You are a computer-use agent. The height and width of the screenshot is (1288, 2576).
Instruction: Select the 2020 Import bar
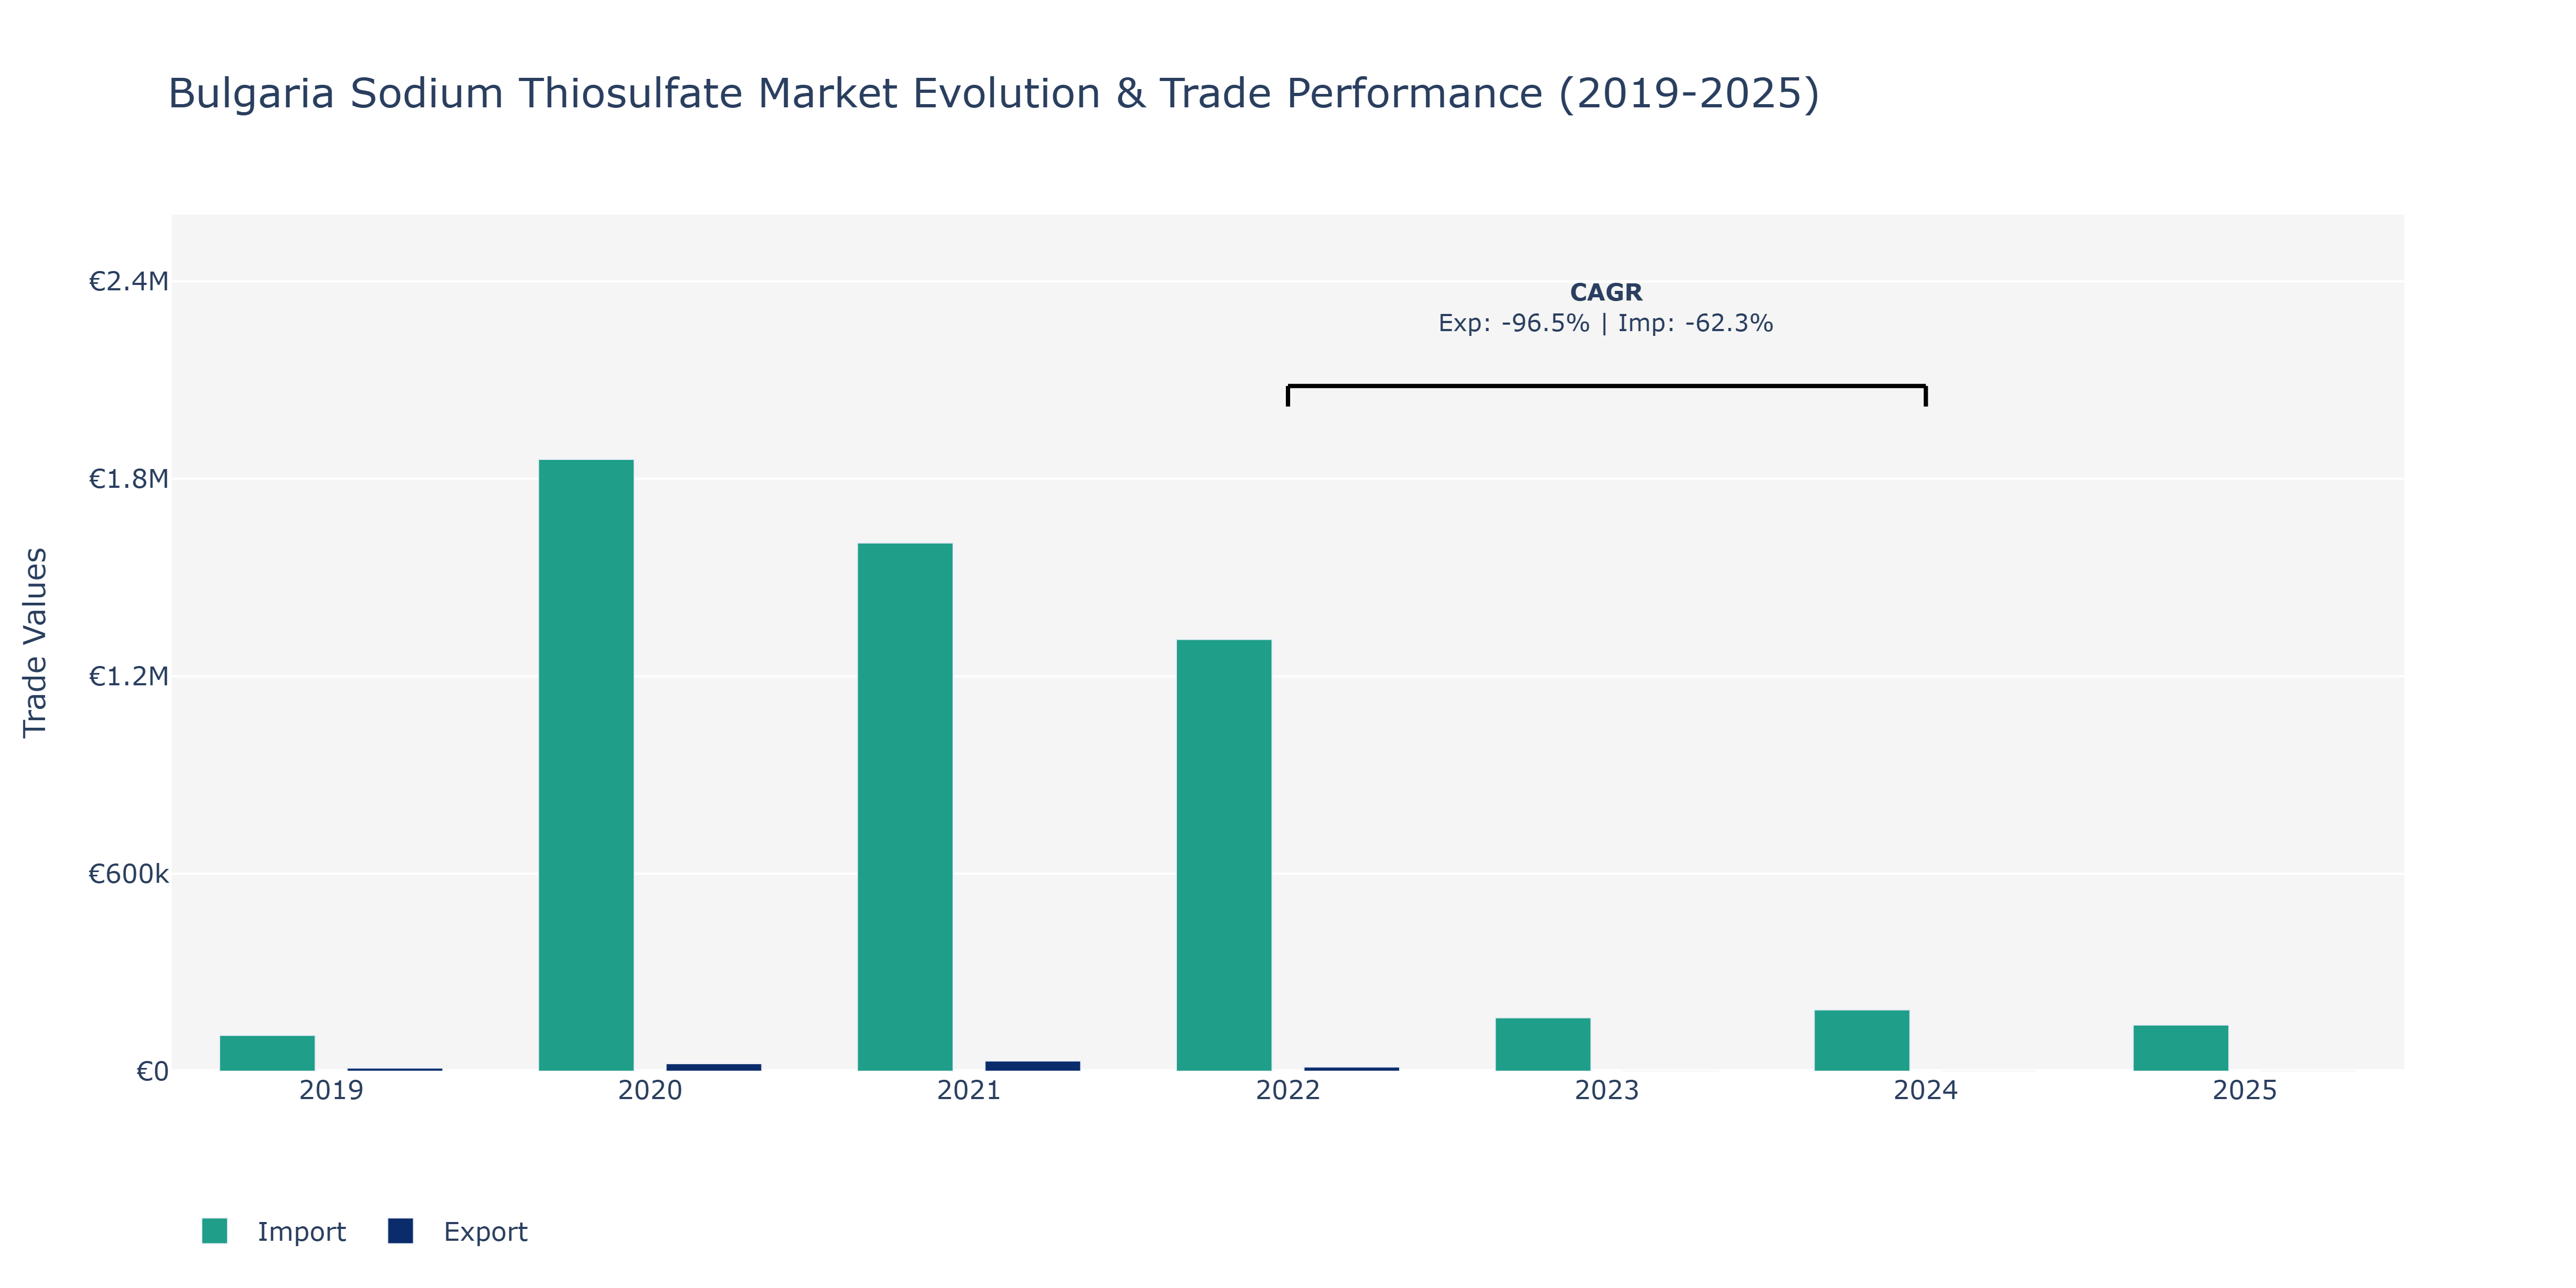[x=586, y=765]
